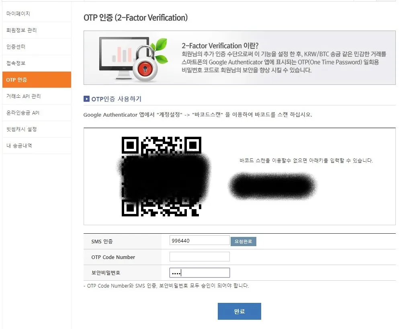Click the 'OTP인증 사용하기' section heading
This screenshot has width=401, height=329.
pos(117,99)
